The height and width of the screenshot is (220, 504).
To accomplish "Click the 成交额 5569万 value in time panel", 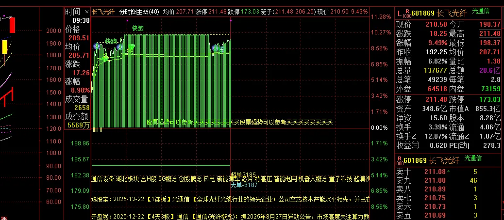I will (x=79, y=126).
